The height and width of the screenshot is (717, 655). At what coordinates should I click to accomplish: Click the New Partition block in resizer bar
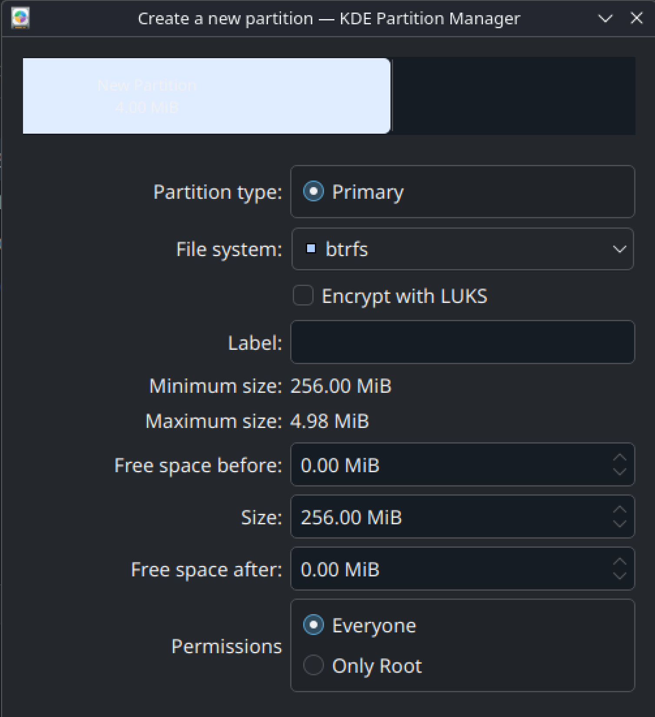point(206,96)
